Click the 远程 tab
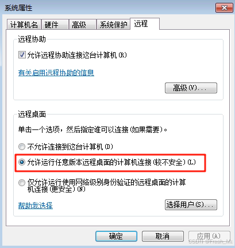 point(145,24)
